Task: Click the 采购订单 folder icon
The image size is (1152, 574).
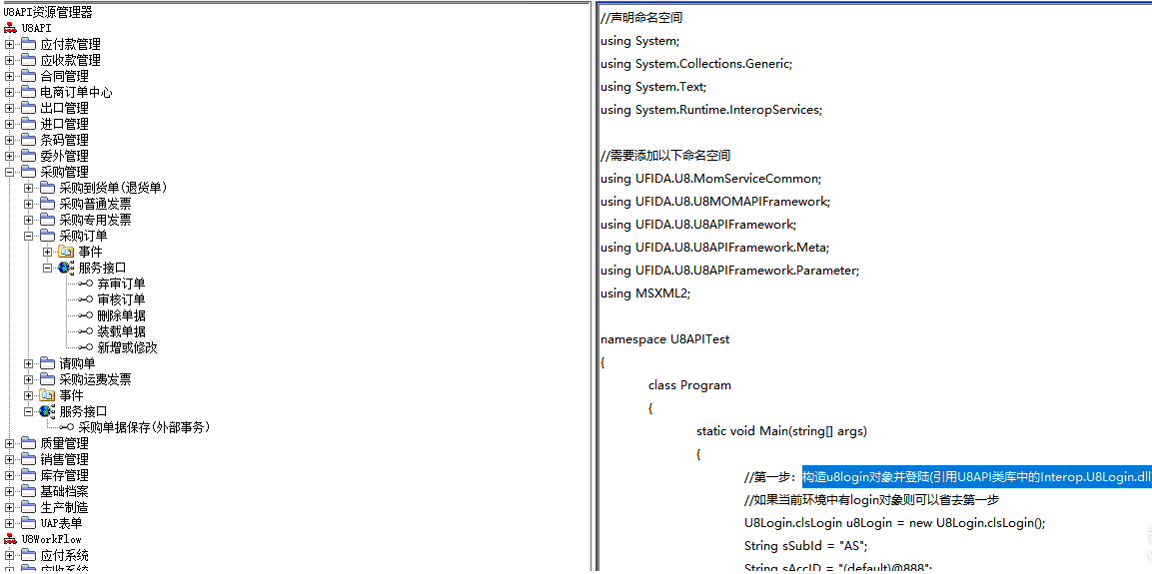Action: tap(47, 237)
